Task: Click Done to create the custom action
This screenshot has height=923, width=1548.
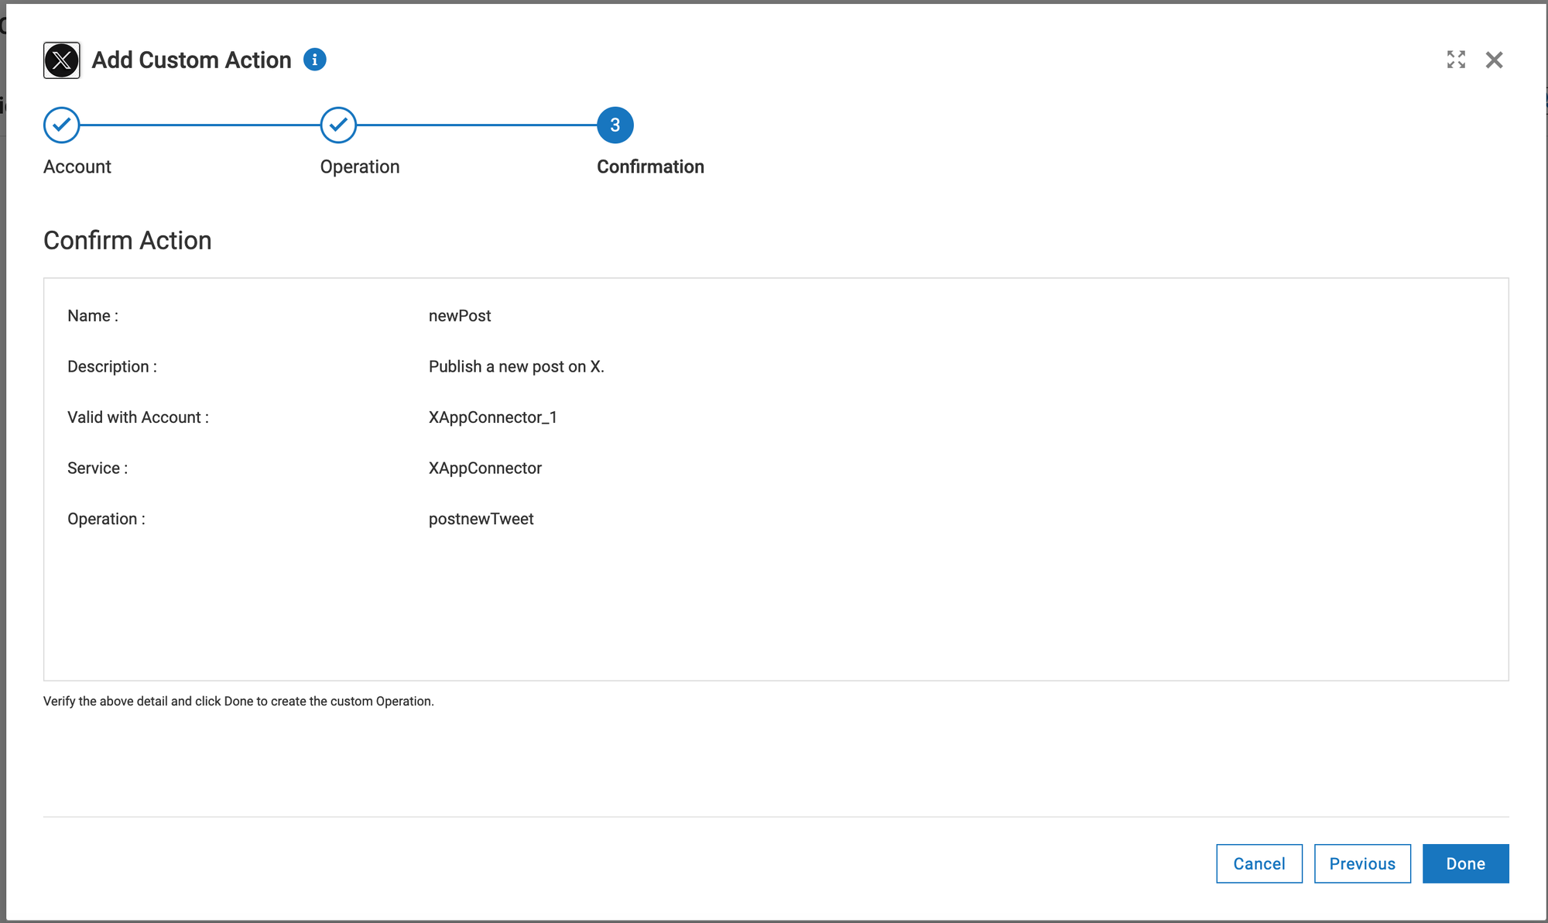Action: pyautogui.click(x=1465, y=863)
